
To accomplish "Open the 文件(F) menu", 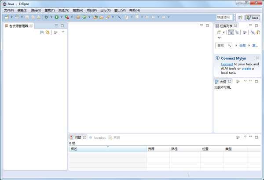I will click(x=9, y=11).
